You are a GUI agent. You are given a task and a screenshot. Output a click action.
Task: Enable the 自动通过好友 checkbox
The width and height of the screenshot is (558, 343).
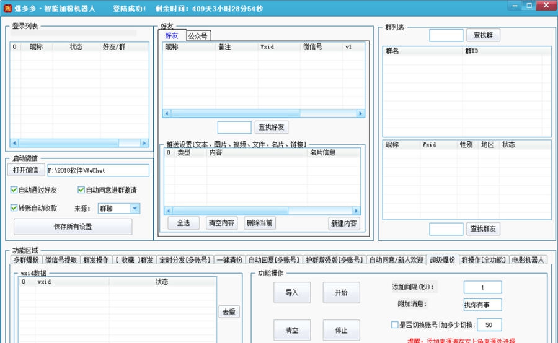[x=14, y=190]
